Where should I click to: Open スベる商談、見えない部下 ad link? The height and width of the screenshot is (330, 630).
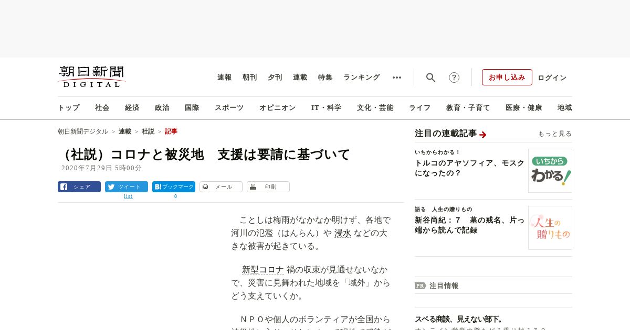coord(459,319)
